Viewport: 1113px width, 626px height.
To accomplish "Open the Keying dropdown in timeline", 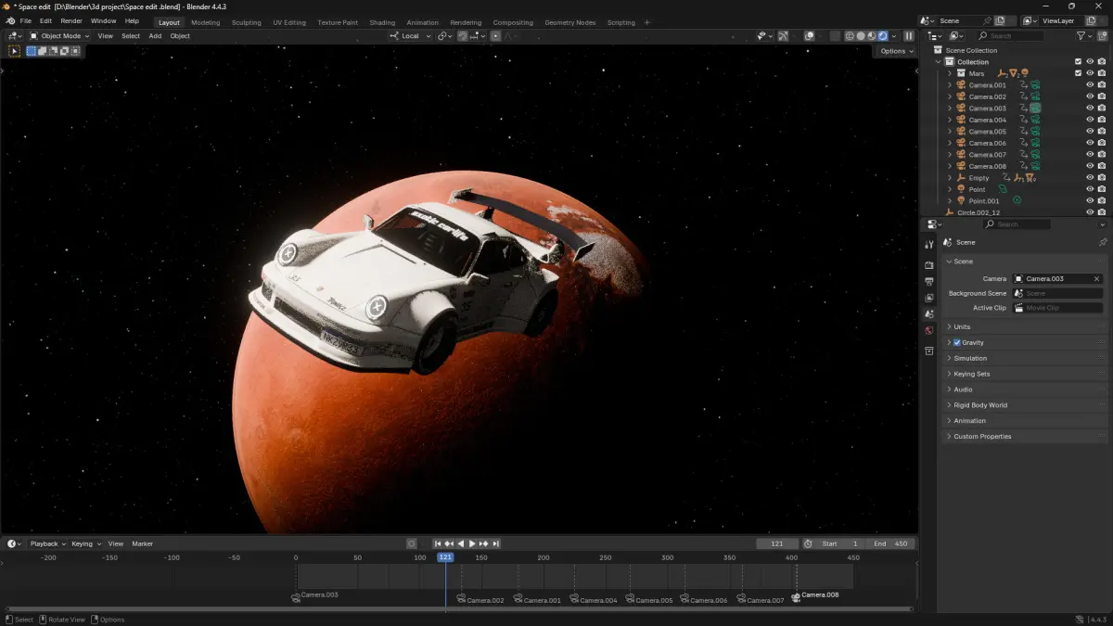I will [85, 543].
